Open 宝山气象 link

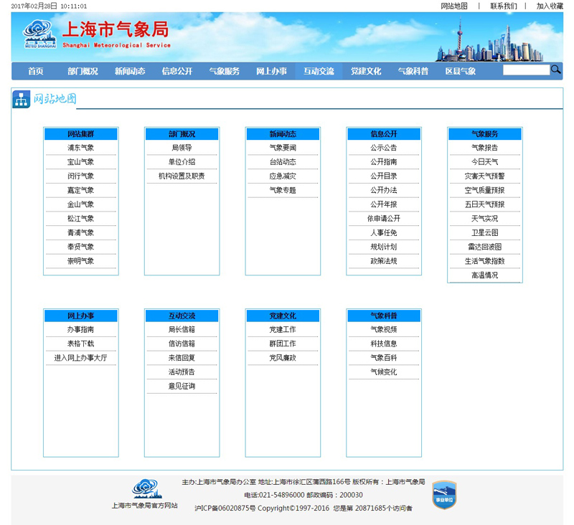click(80, 162)
